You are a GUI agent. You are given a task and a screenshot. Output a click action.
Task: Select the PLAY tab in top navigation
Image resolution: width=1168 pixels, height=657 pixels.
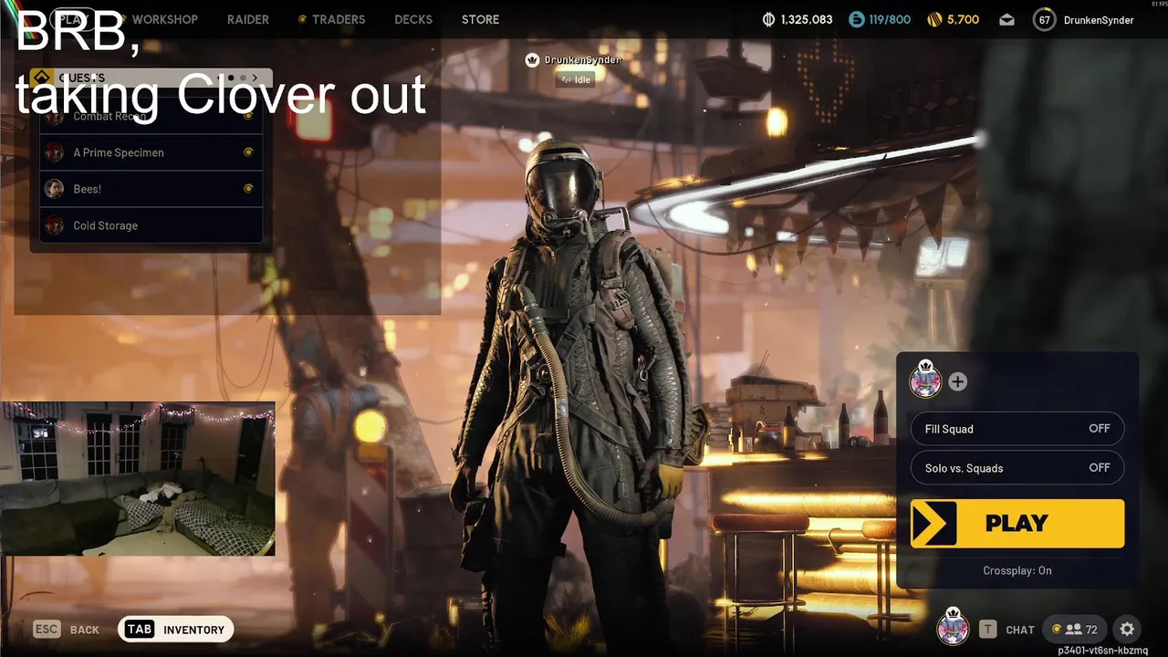72,19
